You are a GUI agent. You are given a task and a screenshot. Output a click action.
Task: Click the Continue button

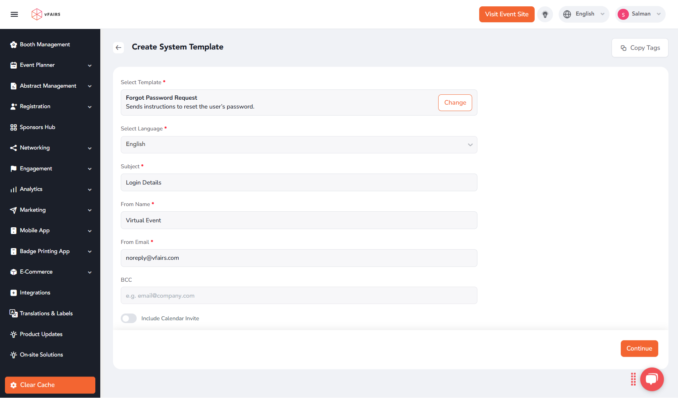coord(639,349)
